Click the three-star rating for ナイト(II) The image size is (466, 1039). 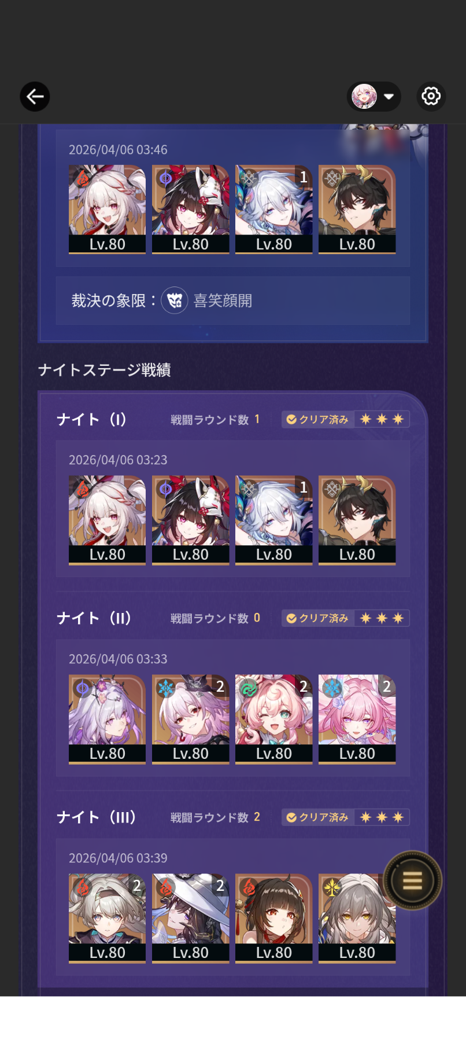pos(382,618)
